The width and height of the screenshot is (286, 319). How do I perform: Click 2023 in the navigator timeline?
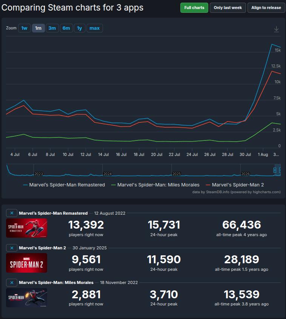(x=38, y=174)
